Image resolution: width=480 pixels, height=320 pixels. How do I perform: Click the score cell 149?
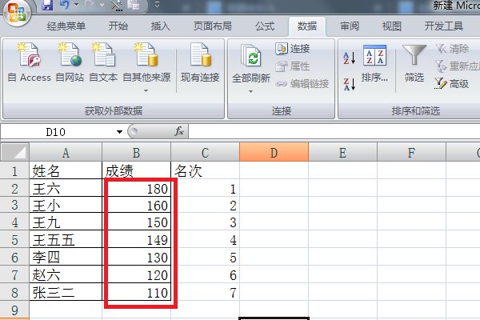136,240
